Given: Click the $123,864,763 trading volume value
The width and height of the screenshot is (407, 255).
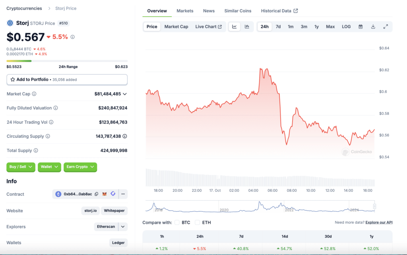Looking at the screenshot, I should 113,122.
